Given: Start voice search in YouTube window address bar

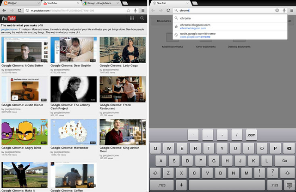Looking at the screenshot, I should click(135, 11).
